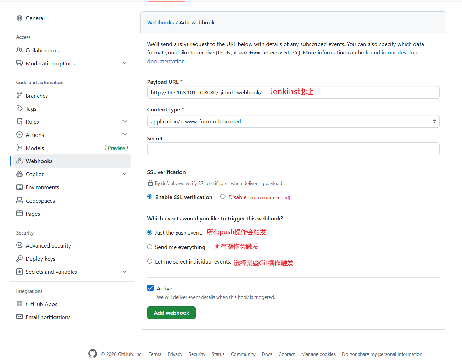462x364 pixels.
Task: Choose Let me select individual events
Action: [x=150, y=261]
